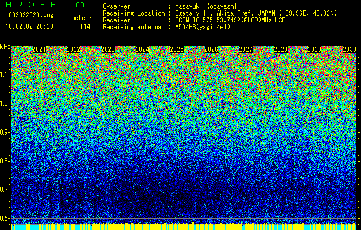Click the 1.1 frequency axis label
The width and height of the screenshot is (361, 230).
pyautogui.click(x=5, y=75)
